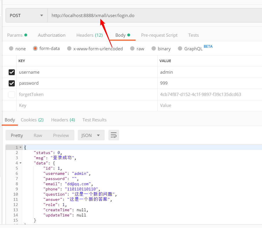Click the wrap-lines icon beside JSON dropdown
The image size is (262, 228).
(x=114, y=135)
